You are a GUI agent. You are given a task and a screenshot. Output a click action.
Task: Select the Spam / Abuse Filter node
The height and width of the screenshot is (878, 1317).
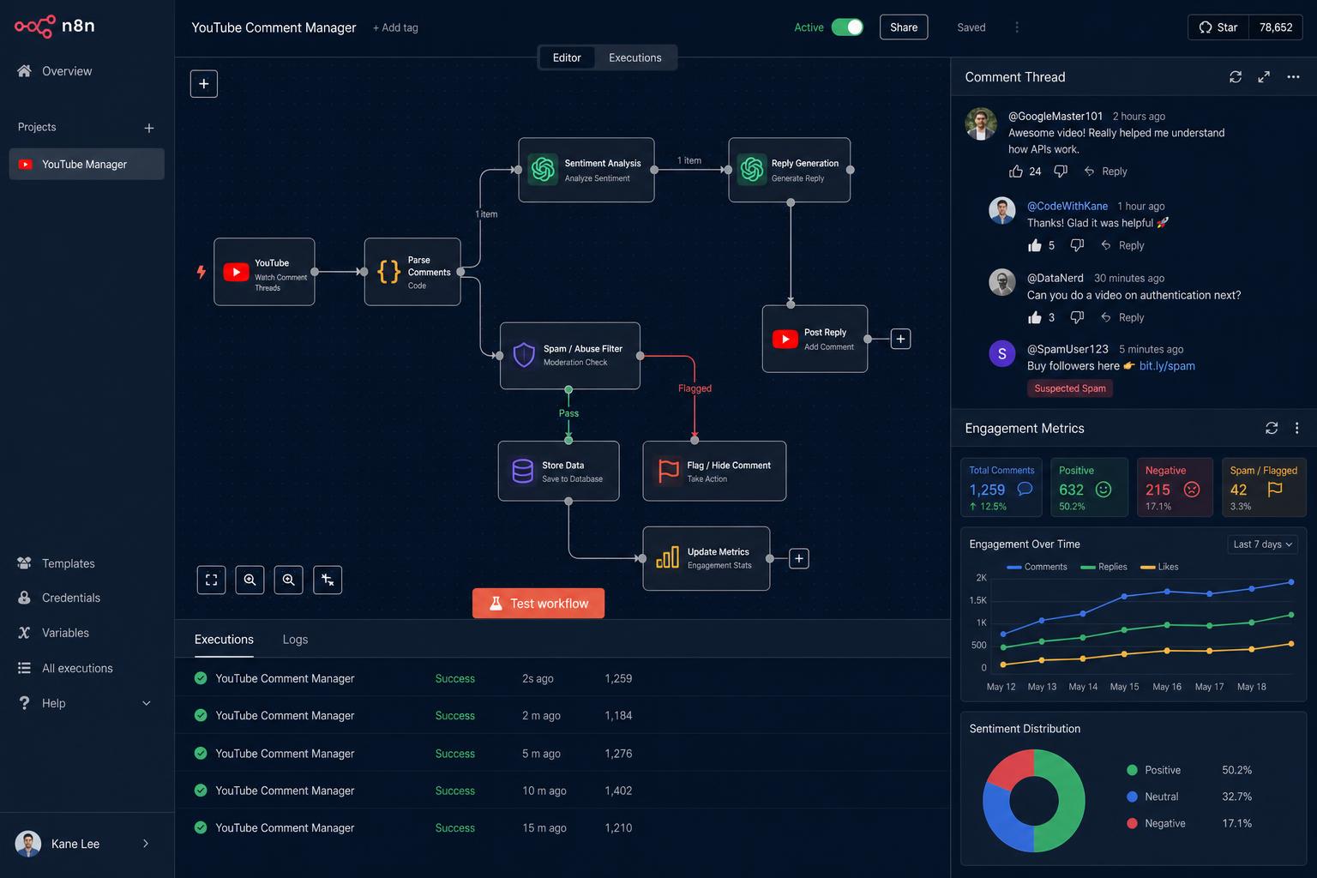(570, 356)
